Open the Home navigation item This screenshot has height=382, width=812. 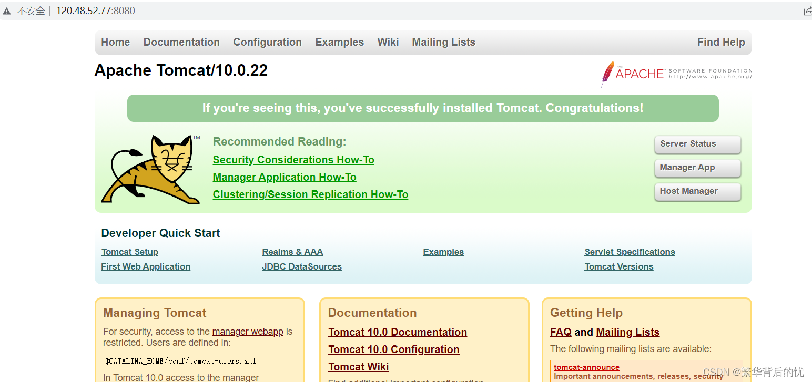tap(116, 42)
